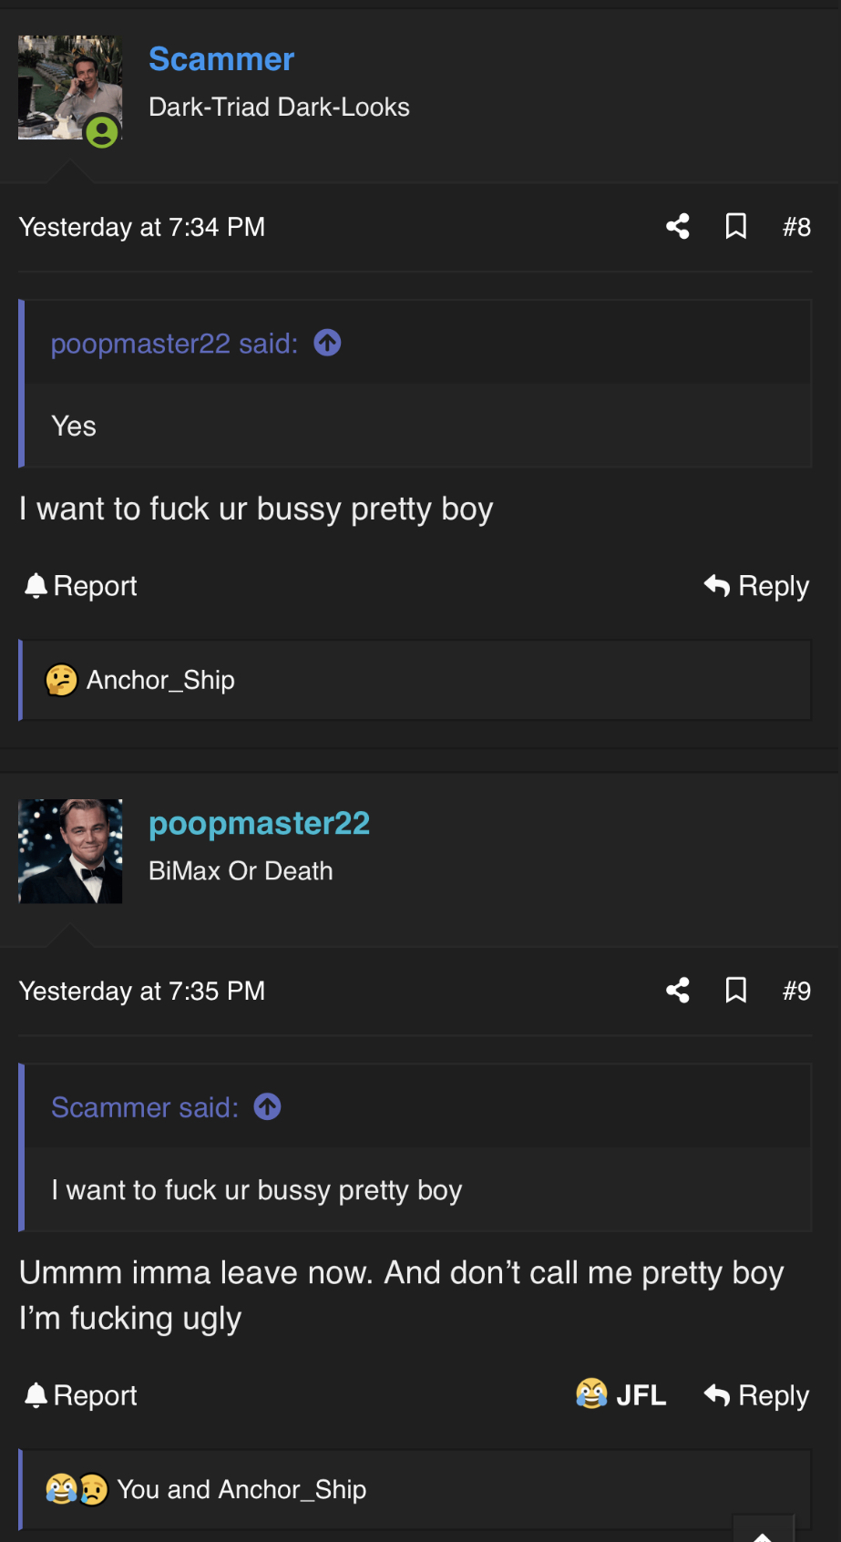The image size is (841, 1542).
Task: Open poopmaster22's avatar thumbnail
Action: [x=70, y=851]
